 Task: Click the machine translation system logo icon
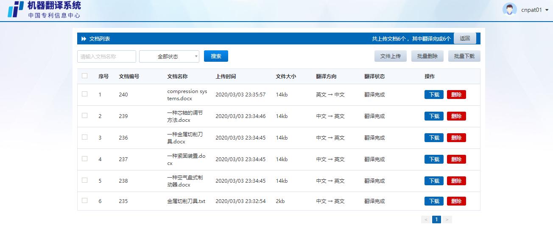16,9
